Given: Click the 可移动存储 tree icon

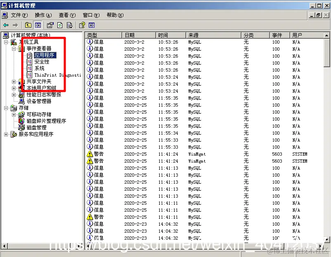Looking at the screenshot, I should point(21,114).
